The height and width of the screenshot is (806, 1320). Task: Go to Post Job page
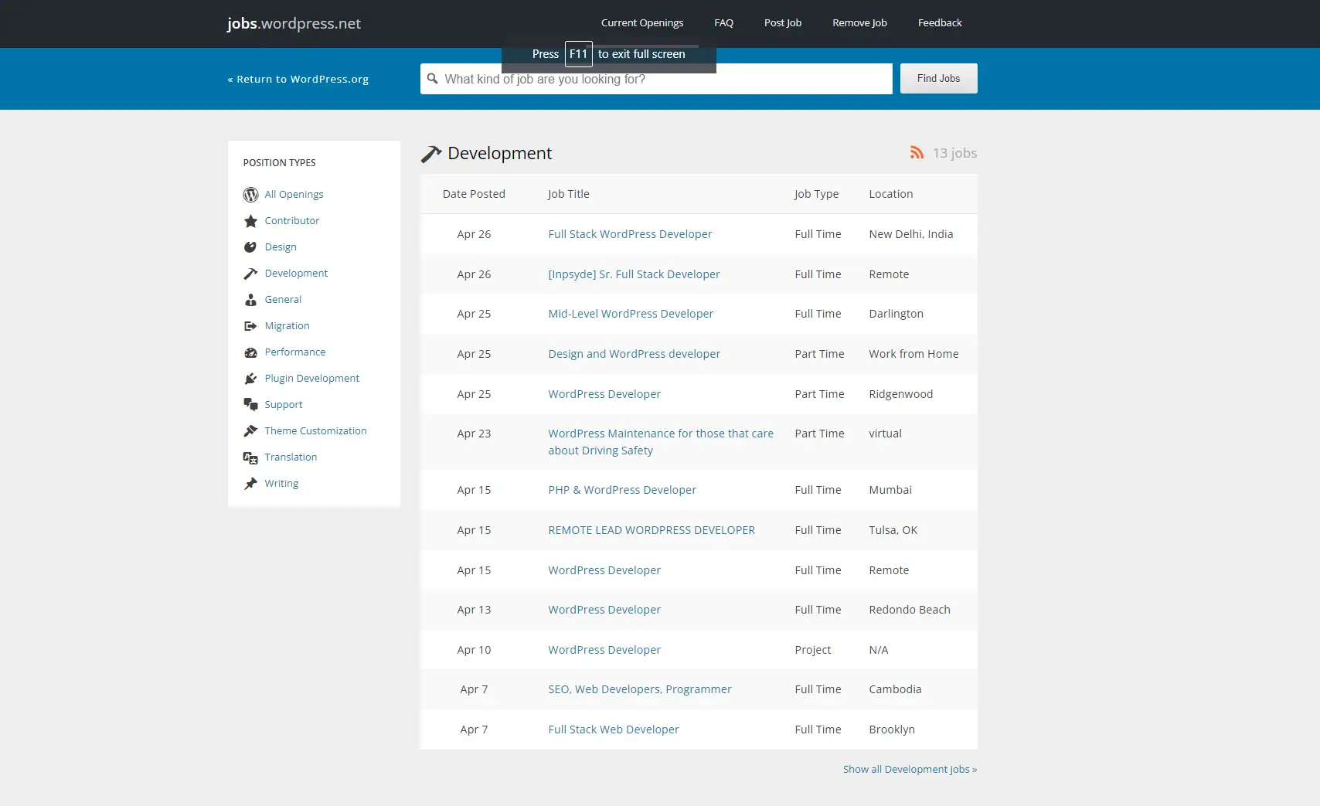click(x=783, y=23)
